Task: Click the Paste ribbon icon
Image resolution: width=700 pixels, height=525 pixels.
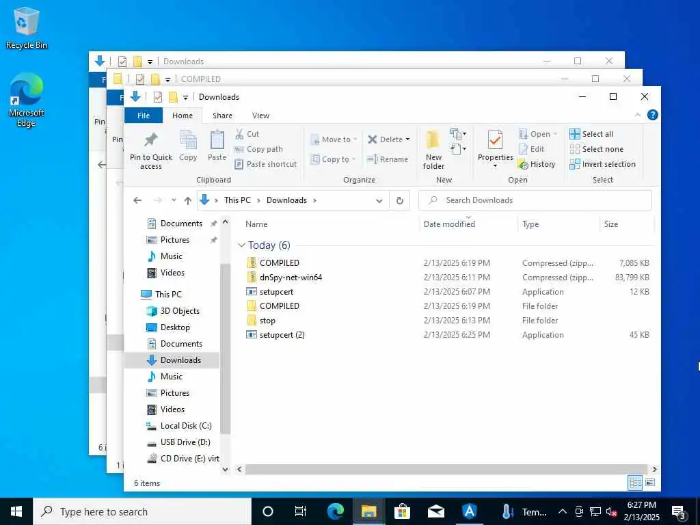Action: tap(217, 140)
